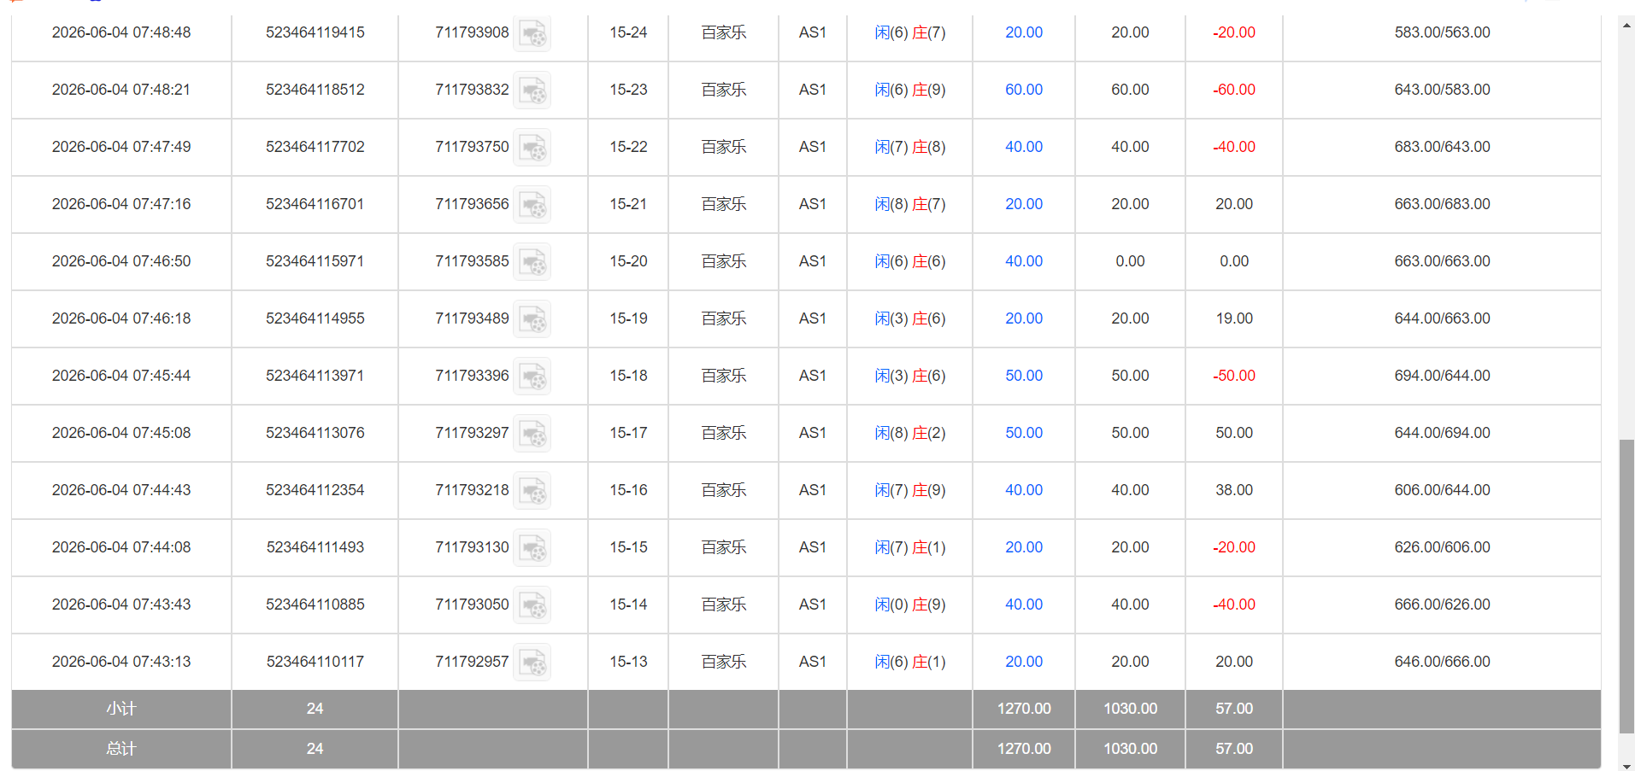Click result 闲(6) 庄(7) in row 15-24
The width and height of the screenshot is (1635, 771).
(x=910, y=32)
